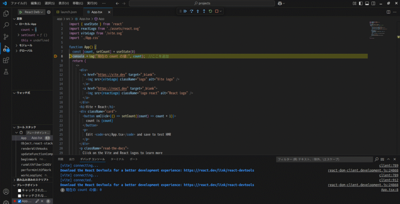Image resolution: width=400 pixels, height=204 pixels.
Task: Click the App.tsx:8 source link in console
Action: (389, 190)
